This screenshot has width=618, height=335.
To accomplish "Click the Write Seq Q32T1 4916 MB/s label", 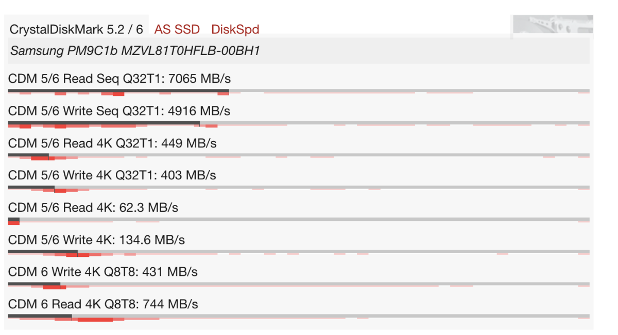I will [x=119, y=111].
